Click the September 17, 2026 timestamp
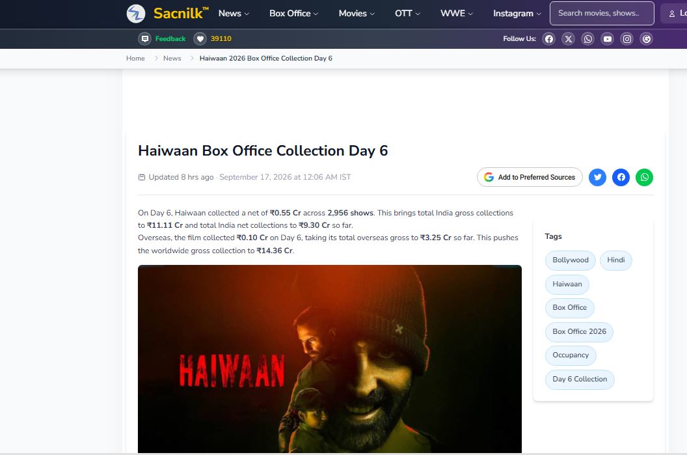The image size is (687, 455). pos(285,177)
